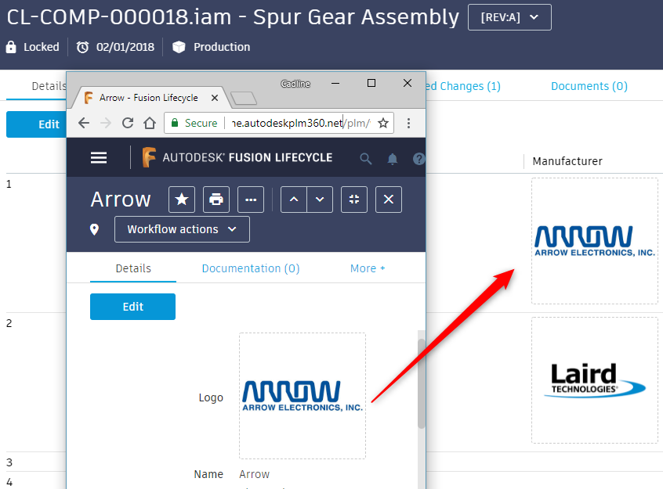Select Details tab in background page

[49, 86]
